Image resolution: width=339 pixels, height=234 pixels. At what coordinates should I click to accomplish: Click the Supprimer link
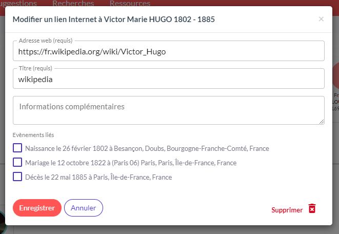pos(287,210)
